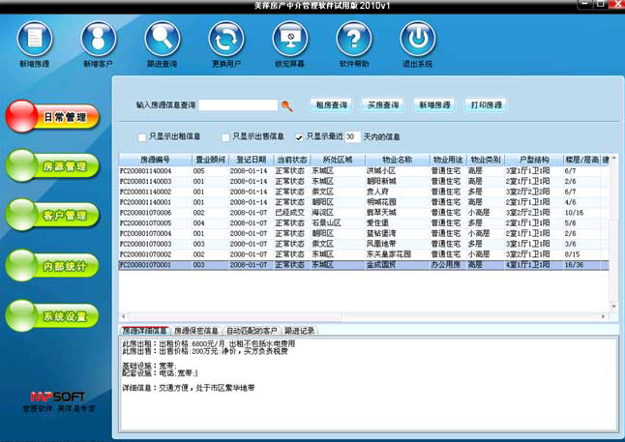The width and height of the screenshot is (625, 442).
Task: Sort by the 物业名称 column header
Action: pos(397,160)
